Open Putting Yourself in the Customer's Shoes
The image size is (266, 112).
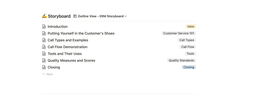[81, 33]
